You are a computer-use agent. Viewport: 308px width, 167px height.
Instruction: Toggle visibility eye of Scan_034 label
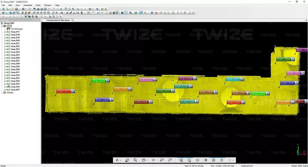(293, 59)
